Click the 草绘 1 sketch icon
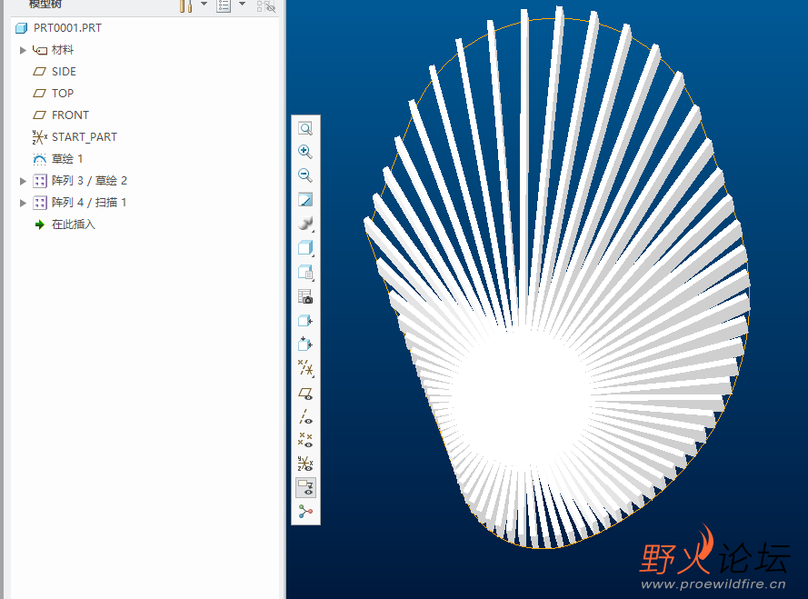The height and width of the screenshot is (599, 808). (40, 159)
